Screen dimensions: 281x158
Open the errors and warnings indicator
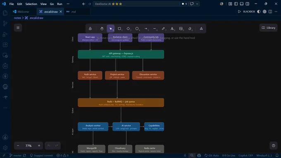[62, 156]
